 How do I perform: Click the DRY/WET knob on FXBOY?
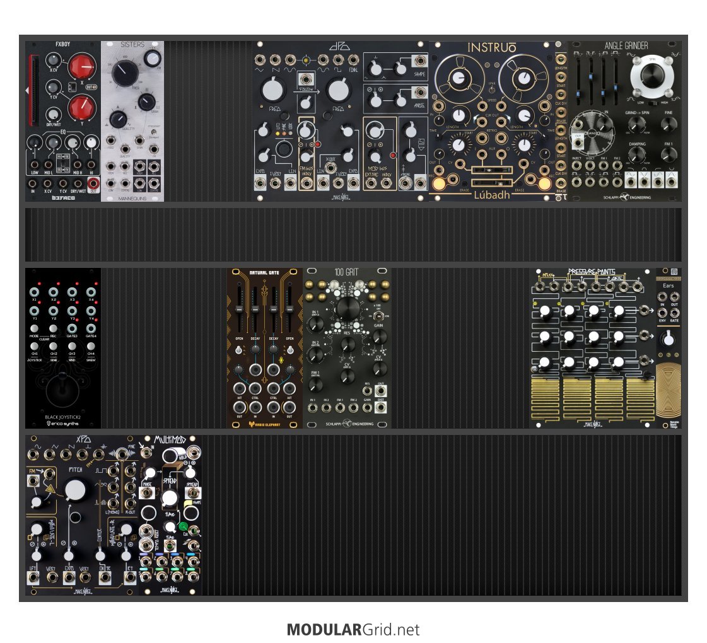pos(54,113)
